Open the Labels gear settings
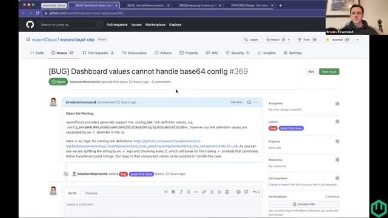This screenshot has width=388, height=218. [x=337, y=122]
